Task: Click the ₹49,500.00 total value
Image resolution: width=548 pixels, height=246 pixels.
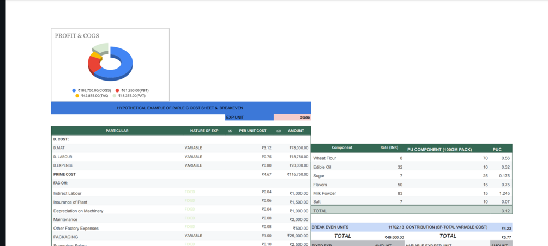Action: pyautogui.click(x=394, y=238)
